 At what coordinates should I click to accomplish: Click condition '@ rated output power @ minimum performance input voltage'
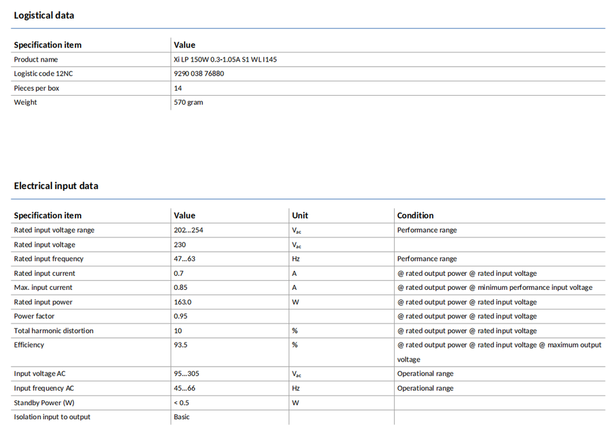[495, 287]
